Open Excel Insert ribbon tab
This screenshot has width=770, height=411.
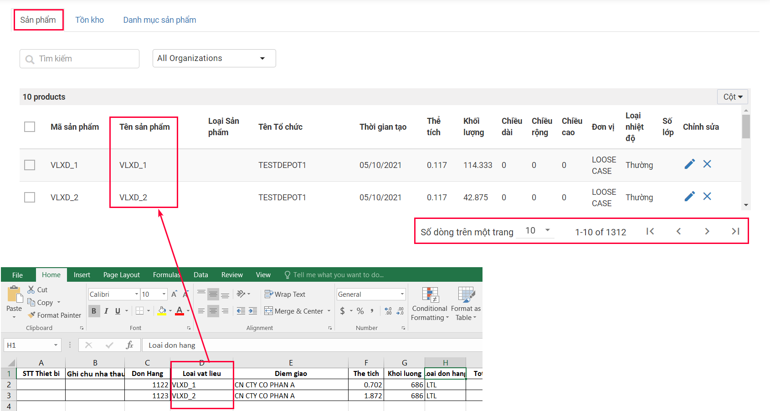point(82,275)
